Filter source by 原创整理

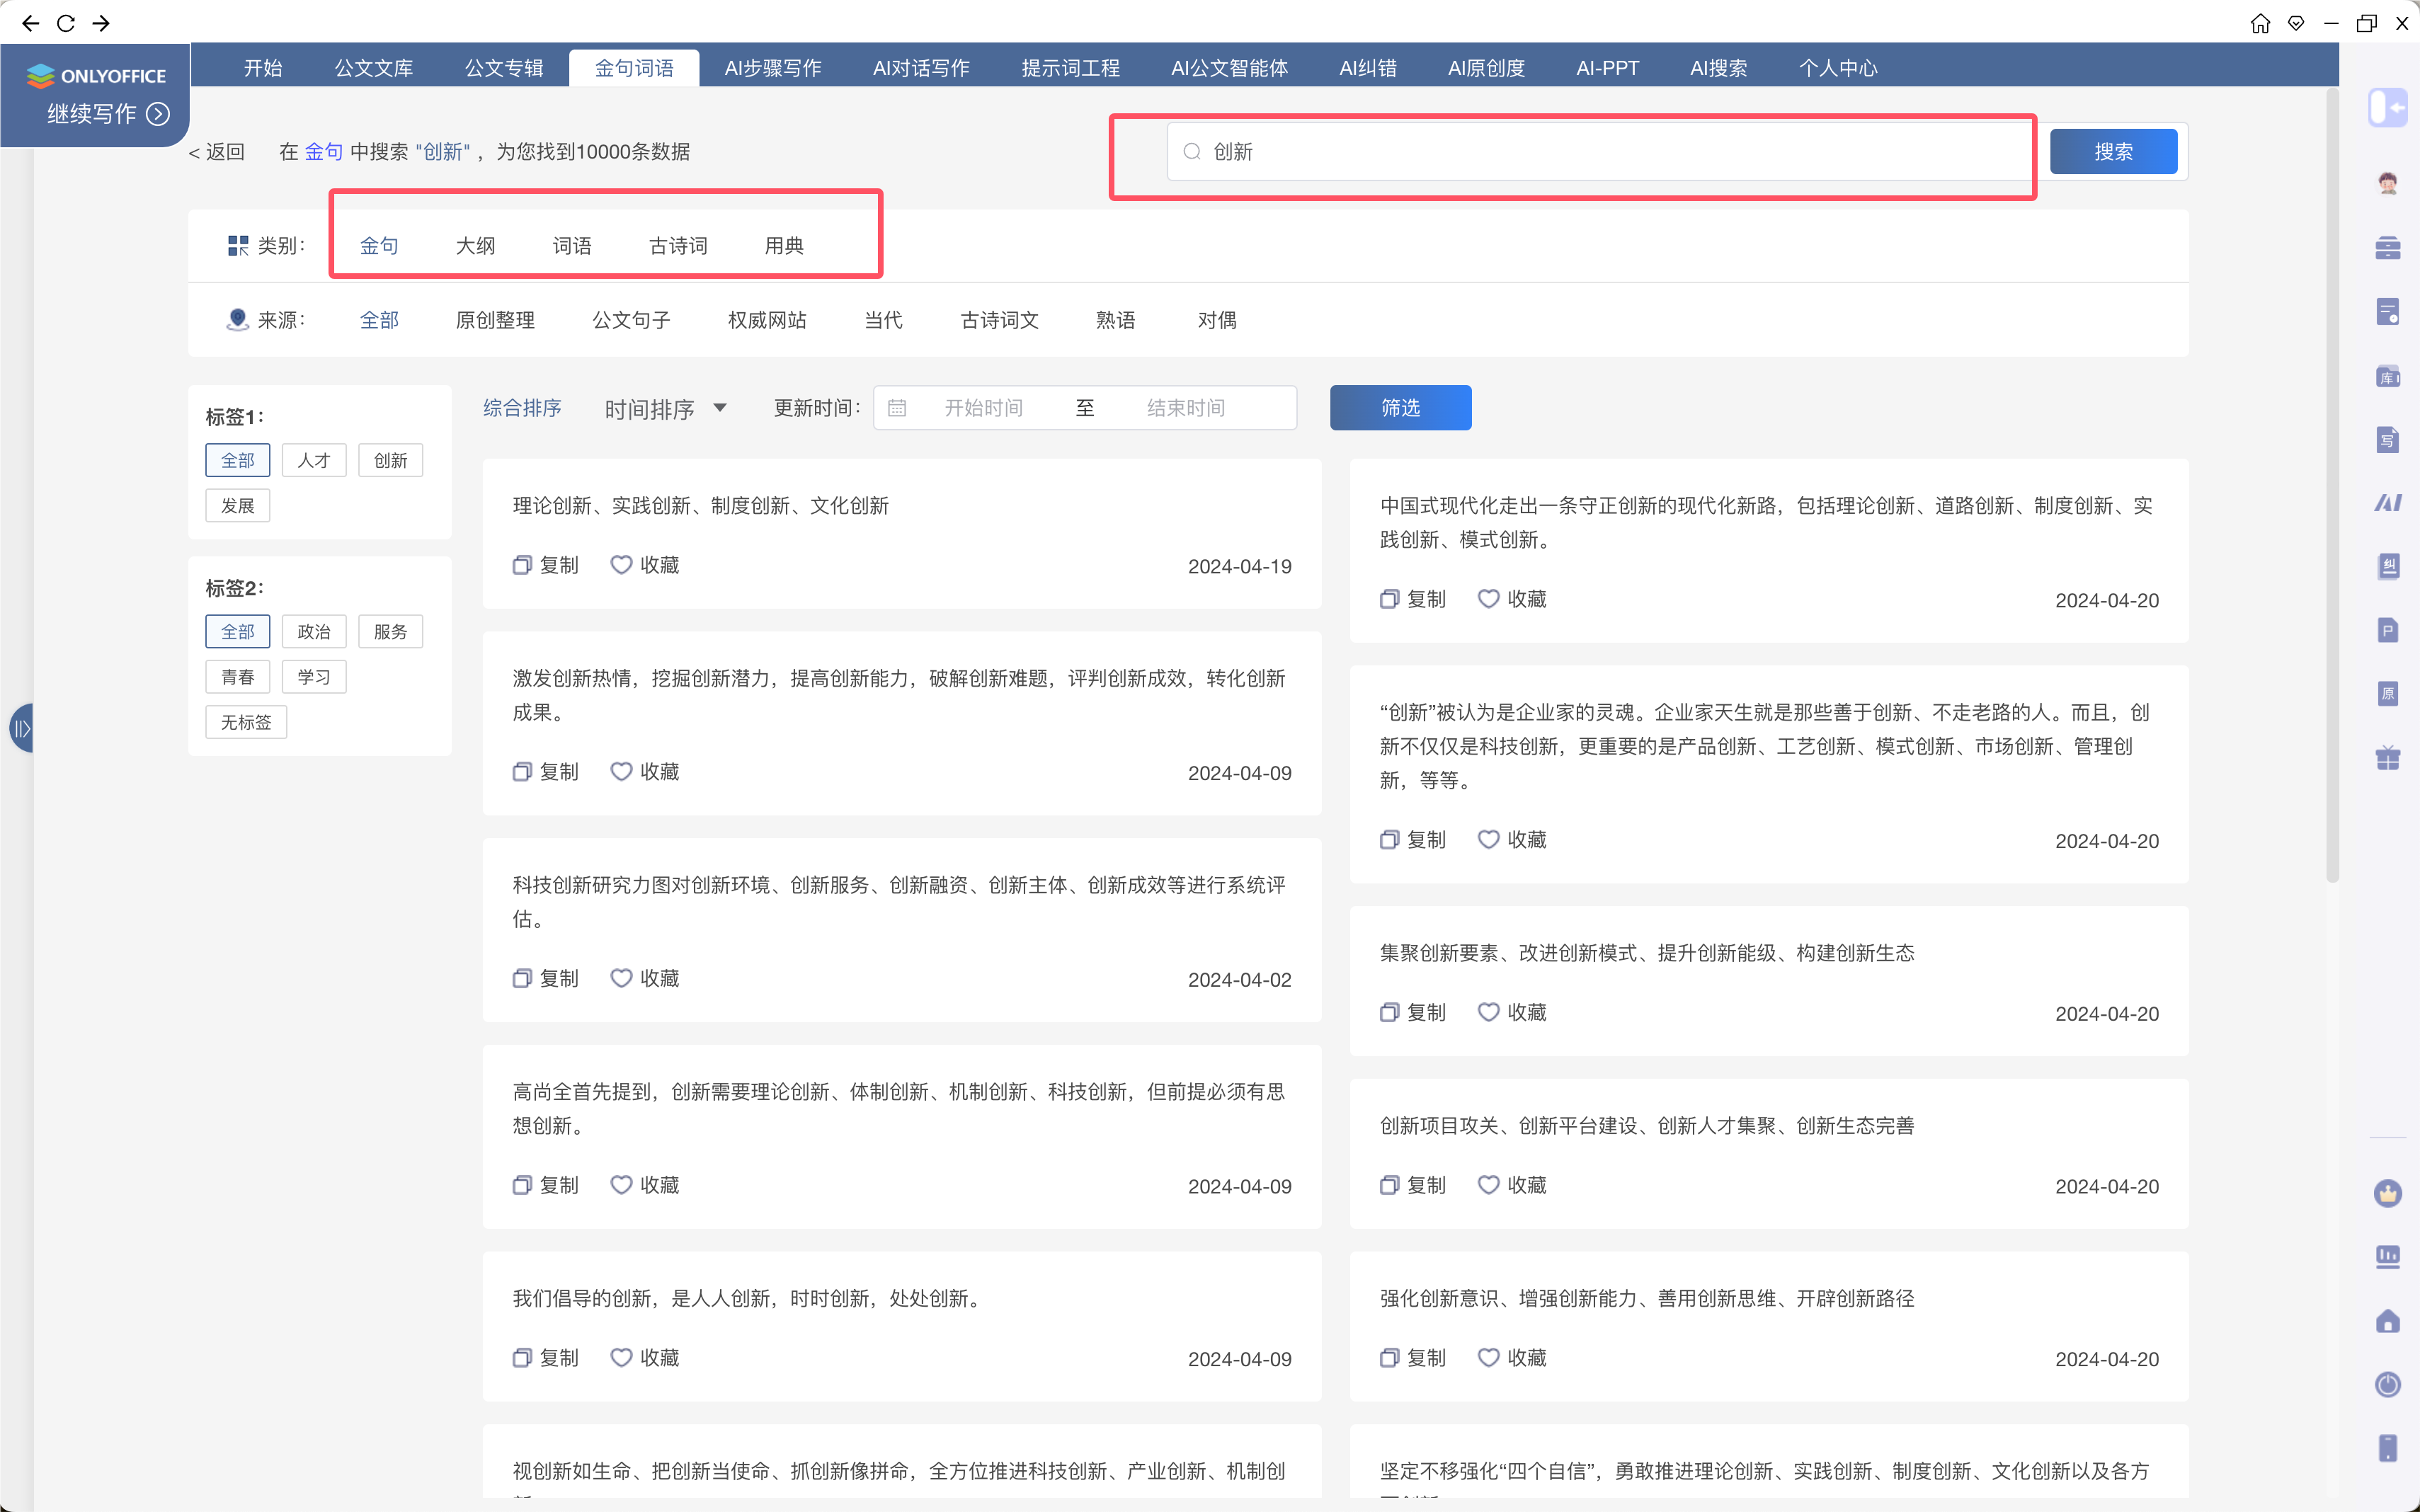point(496,320)
